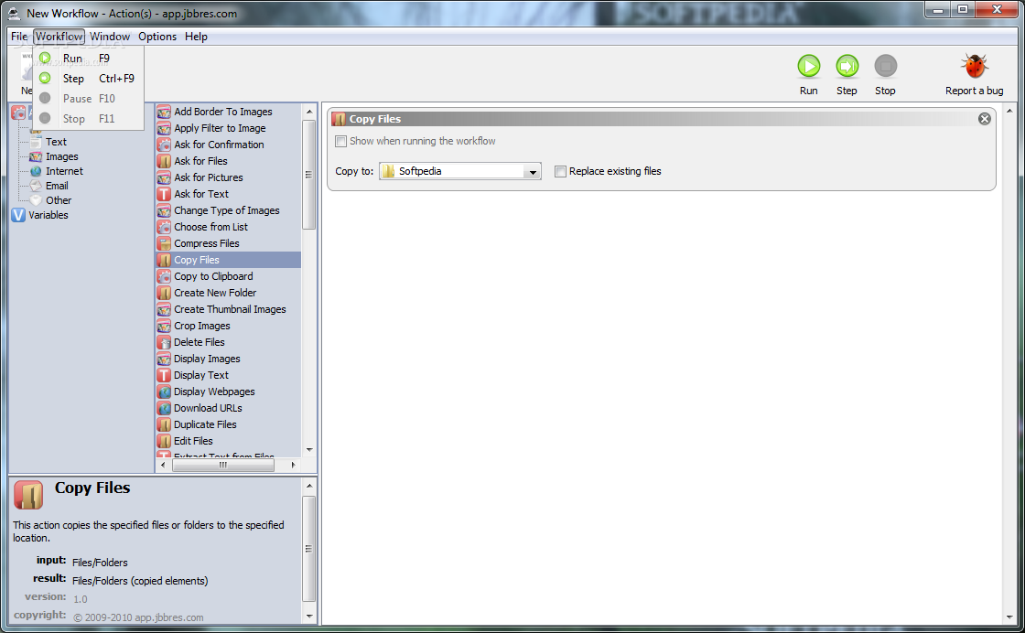Image resolution: width=1025 pixels, height=633 pixels.
Task: Select the Duplicate Files icon
Action: pos(164,424)
